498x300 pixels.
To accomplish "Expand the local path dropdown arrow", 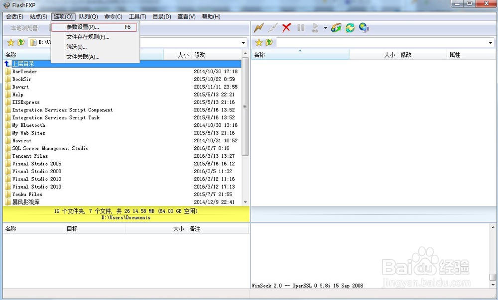I will point(244,42).
